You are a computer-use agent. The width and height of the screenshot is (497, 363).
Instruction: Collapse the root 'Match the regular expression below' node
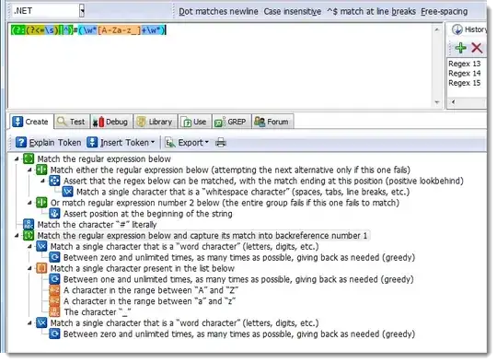coord(17,158)
